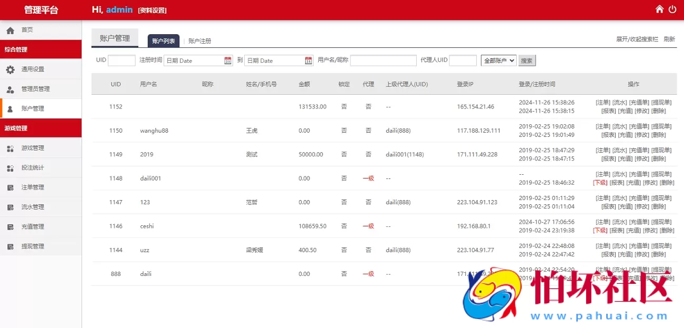This screenshot has height=328, width=684.
Task: Click the 游戏管理 sidebar icon
Action: [x=11, y=147]
